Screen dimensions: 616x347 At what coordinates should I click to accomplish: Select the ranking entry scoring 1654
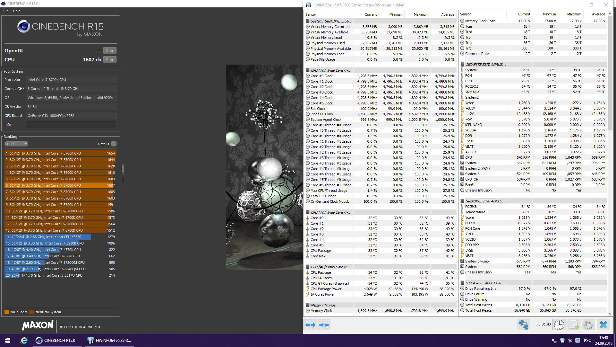click(x=60, y=153)
